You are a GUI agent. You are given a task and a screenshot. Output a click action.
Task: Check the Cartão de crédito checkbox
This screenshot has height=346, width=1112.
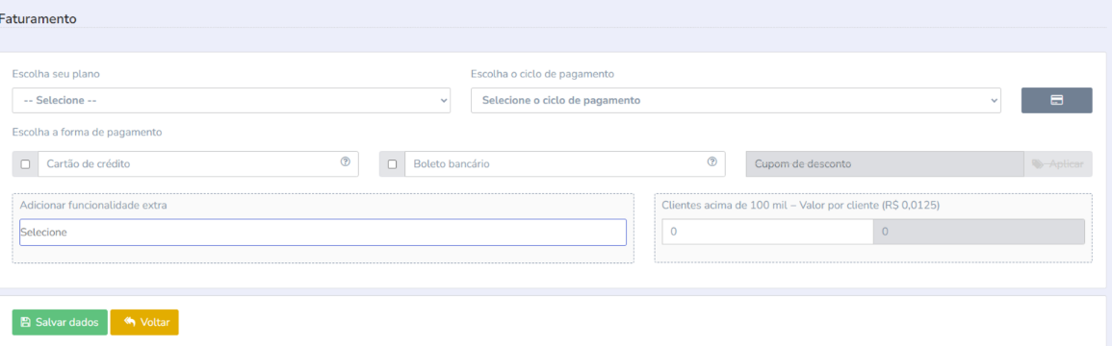pyautogui.click(x=26, y=164)
